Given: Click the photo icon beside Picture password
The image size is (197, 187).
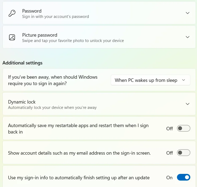Looking at the screenshot, I should pos(12,37).
